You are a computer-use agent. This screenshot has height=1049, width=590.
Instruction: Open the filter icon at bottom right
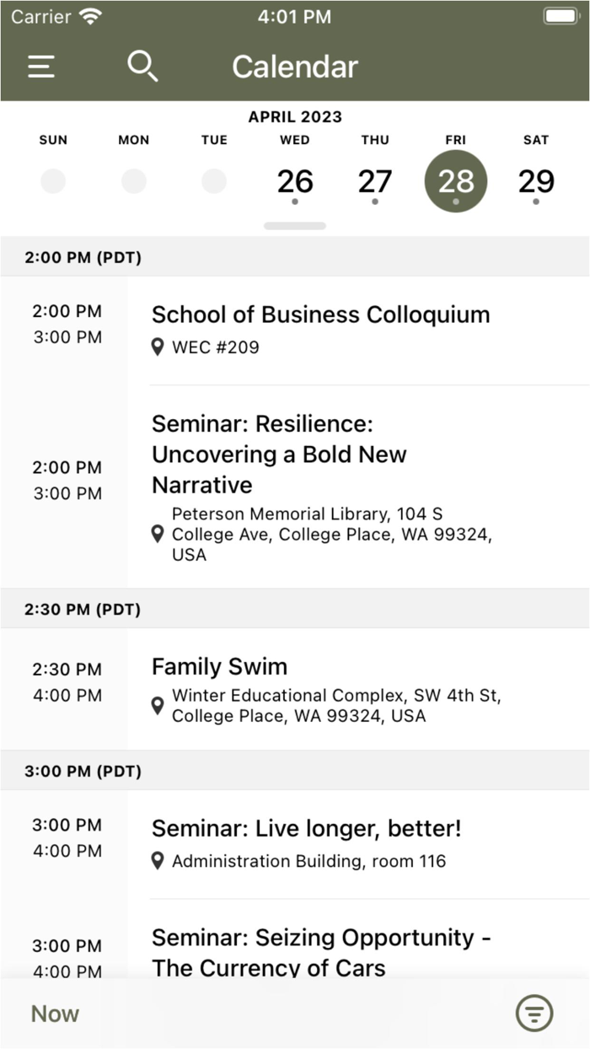534,1013
